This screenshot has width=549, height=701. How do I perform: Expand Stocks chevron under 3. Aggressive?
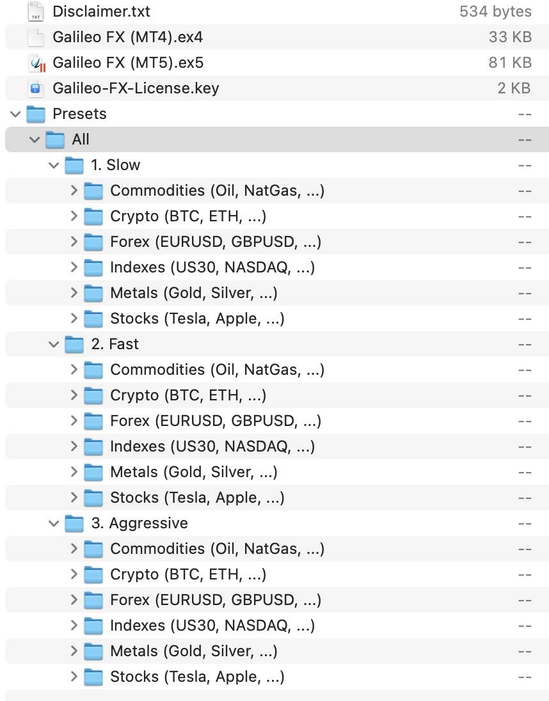click(74, 677)
